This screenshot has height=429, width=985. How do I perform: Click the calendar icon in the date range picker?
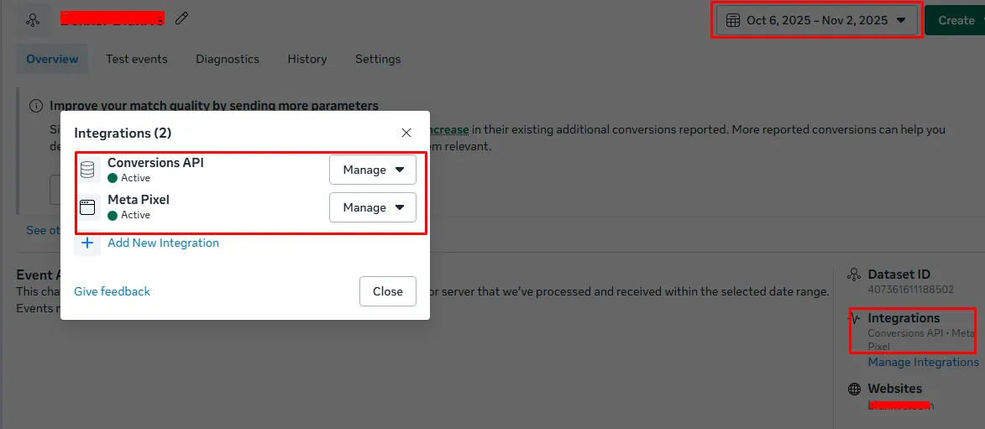pos(732,20)
